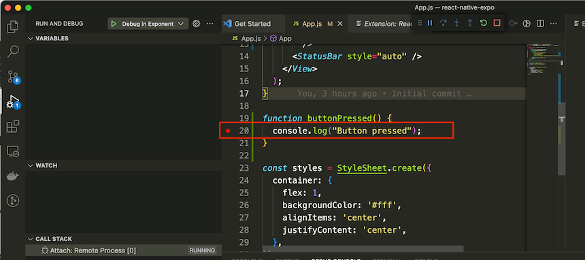
Task: Open launch.json via the gear icon
Action: pos(196,24)
